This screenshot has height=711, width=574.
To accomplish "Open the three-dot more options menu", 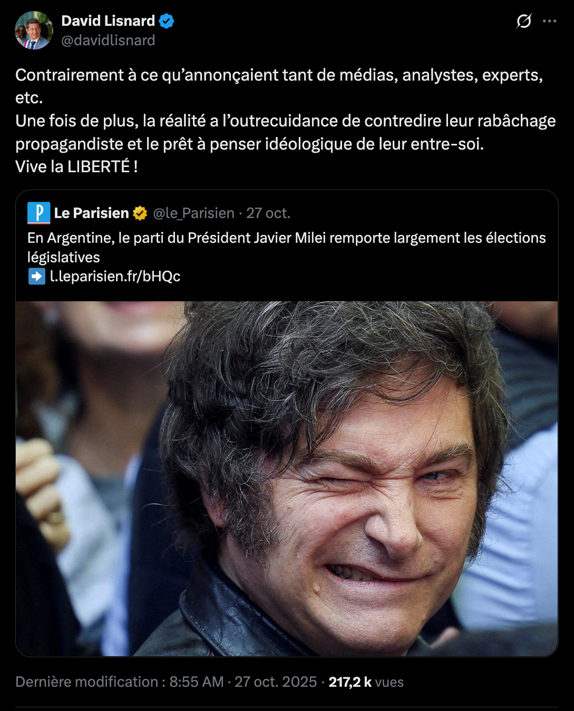I will (x=549, y=21).
